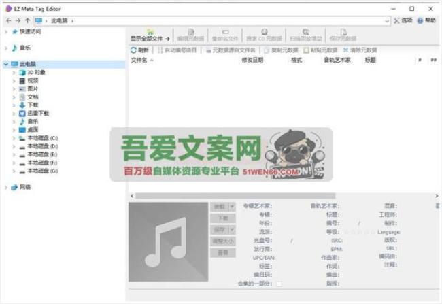
Task: Open the address bar history dropdown
Action: [387, 21]
